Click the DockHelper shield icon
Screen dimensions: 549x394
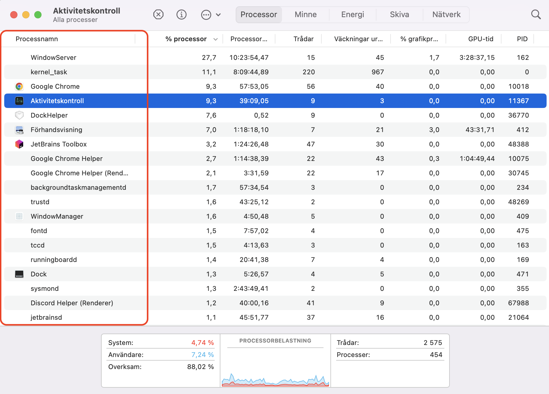click(19, 115)
